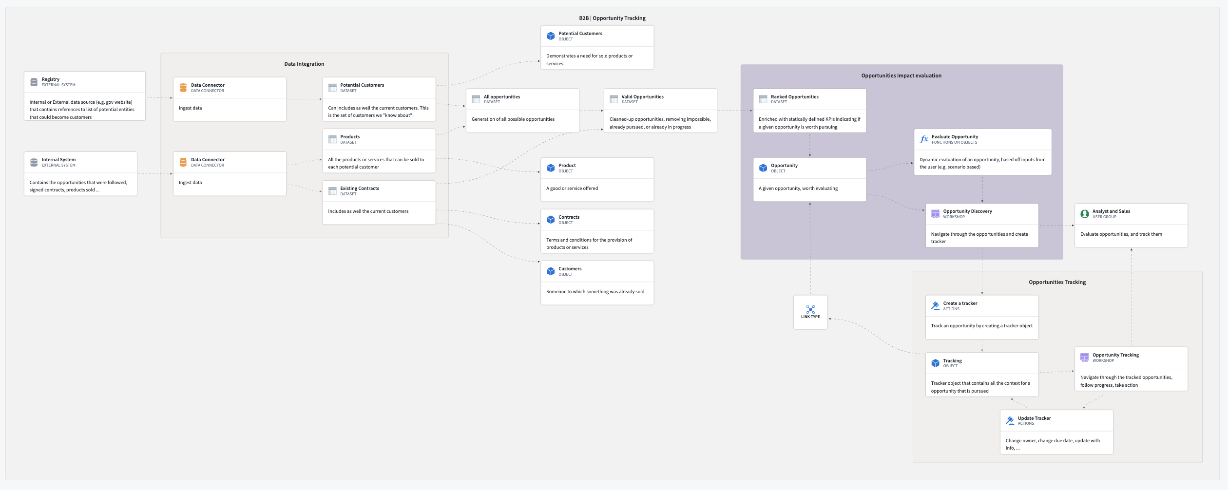Select the Evaluate Opportunity fx function icon

pos(924,139)
